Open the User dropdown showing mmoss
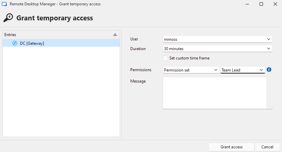Screen dimensions: 282x152 pyautogui.click(x=218, y=39)
